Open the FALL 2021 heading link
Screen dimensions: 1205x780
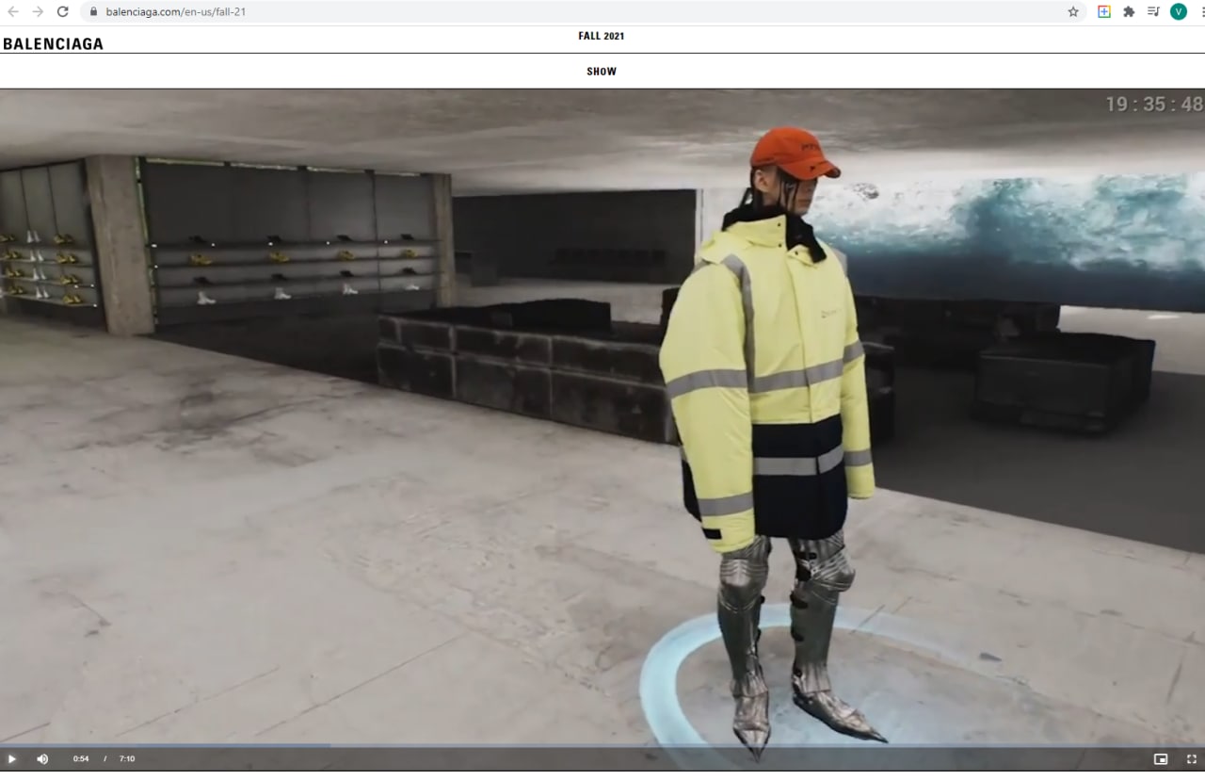click(x=602, y=36)
